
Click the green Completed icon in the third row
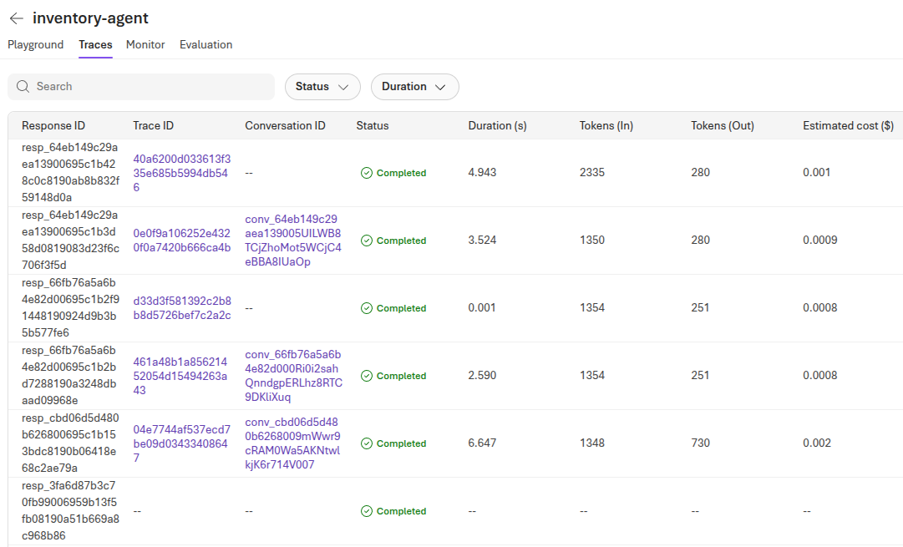coord(366,307)
